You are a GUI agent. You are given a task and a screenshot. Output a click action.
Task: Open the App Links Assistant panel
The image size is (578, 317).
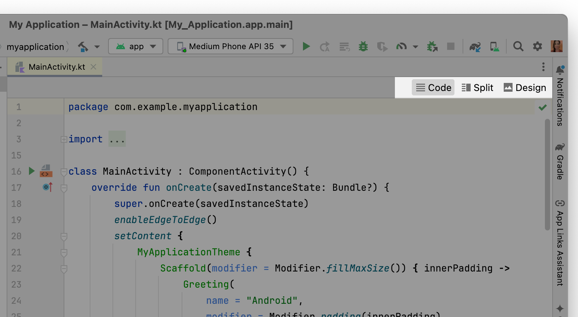(x=560, y=243)
